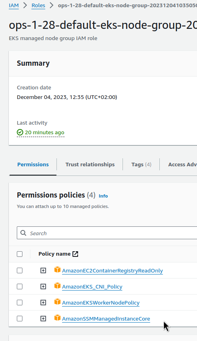This screenshot has height=341, width=197.
Task: Tick the select-all checkbox in the policy header
Action: tap(20, 254)
